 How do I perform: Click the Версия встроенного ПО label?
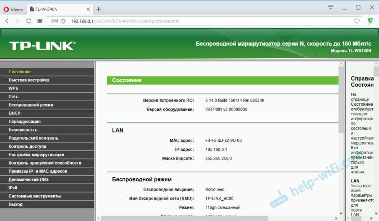tap(168, 100)
